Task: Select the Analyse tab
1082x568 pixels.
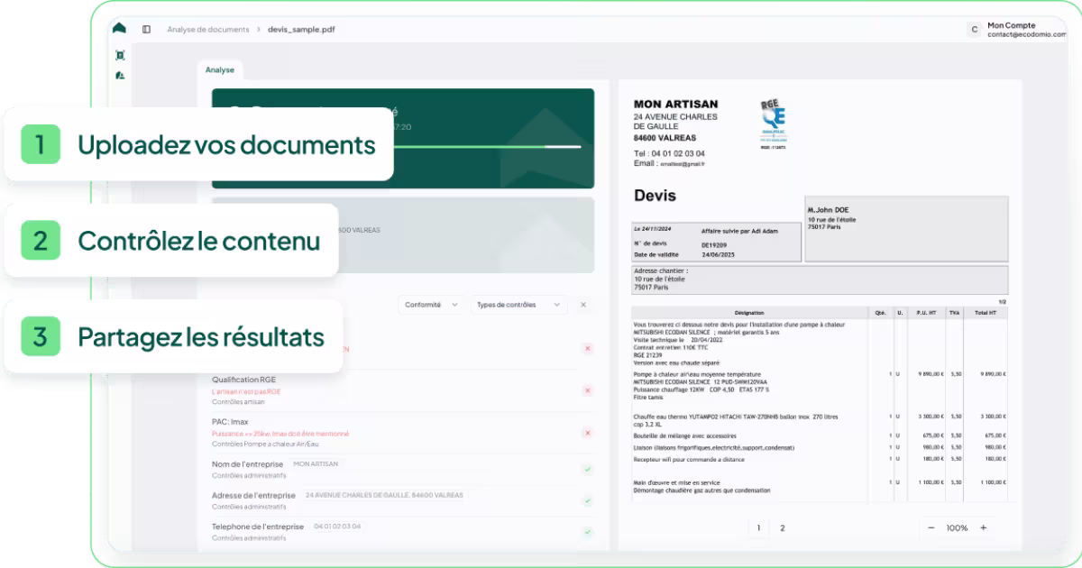Action: point(219,70)
